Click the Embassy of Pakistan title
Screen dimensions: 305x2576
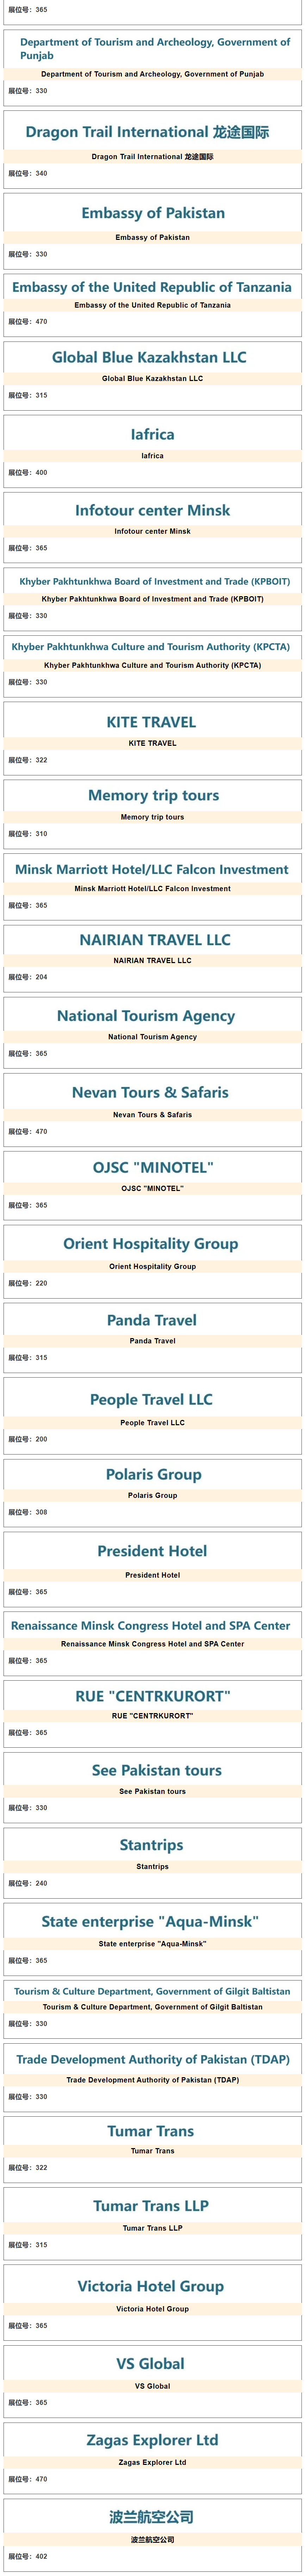pos(152,213)
